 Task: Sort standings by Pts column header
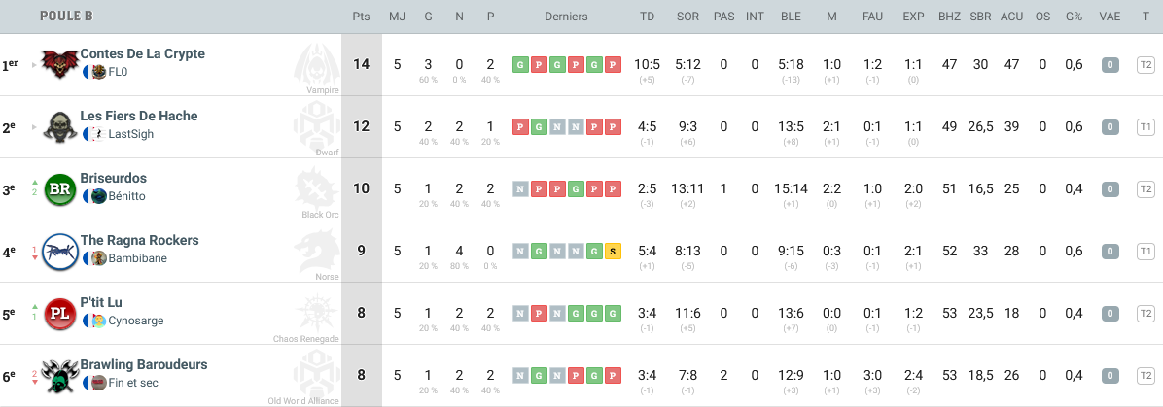click(x=361, y=17)
